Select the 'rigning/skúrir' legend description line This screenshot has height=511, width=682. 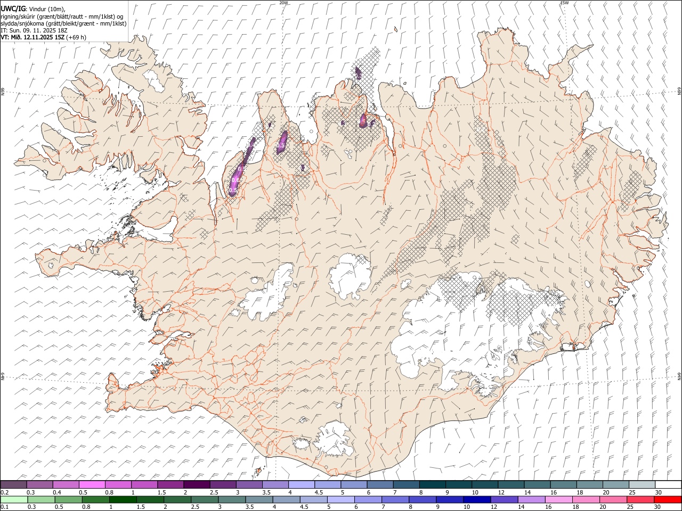(x=62, y=17)
